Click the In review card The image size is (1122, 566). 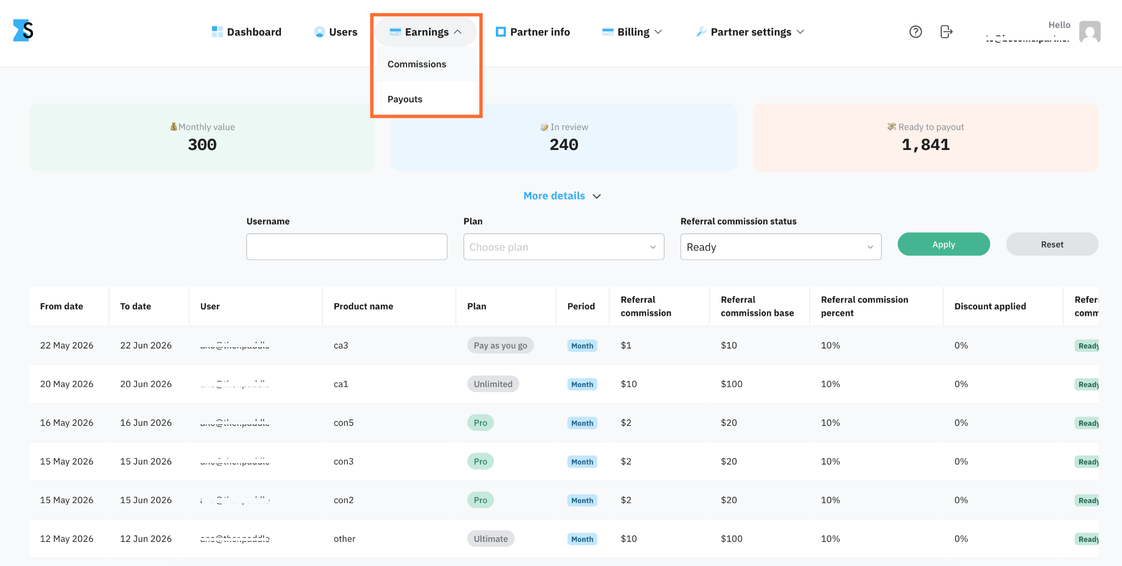[564, 137]
